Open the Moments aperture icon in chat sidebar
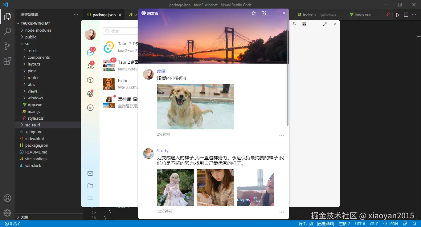 coord(90,94)
